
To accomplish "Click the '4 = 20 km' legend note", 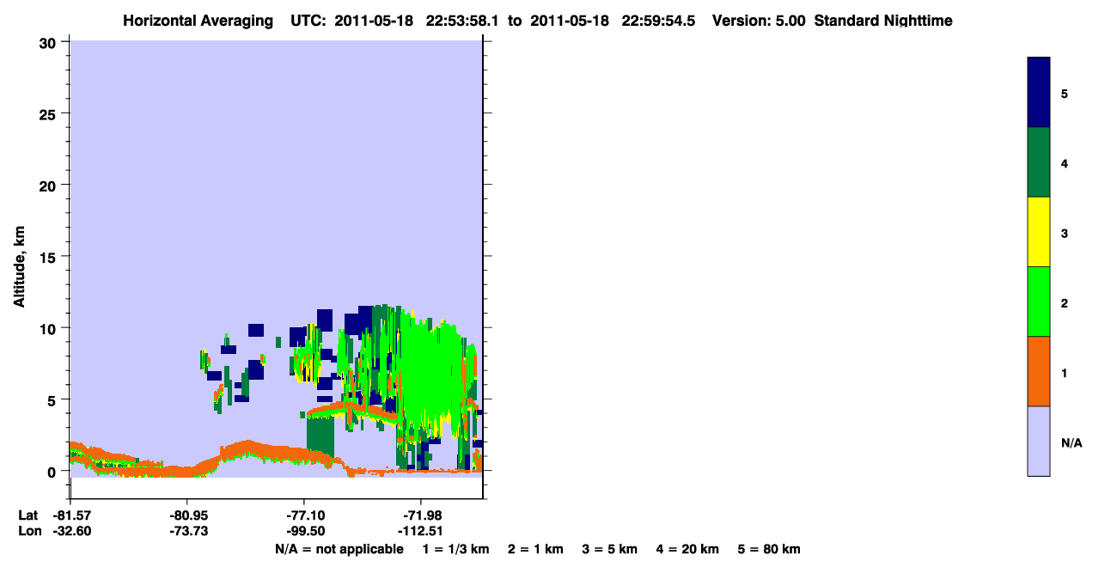I will pyautogui.click(x=687, y=549).
